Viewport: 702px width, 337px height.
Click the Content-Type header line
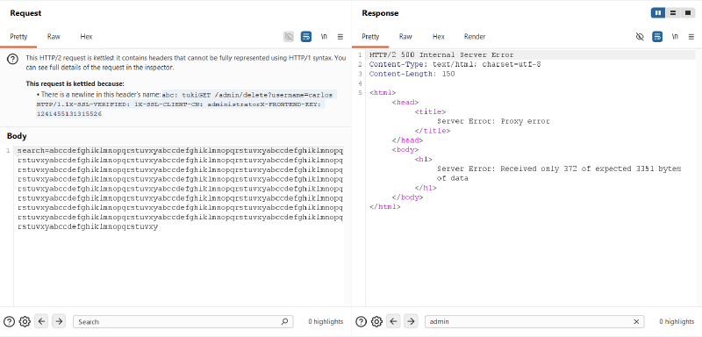[455, 64]
